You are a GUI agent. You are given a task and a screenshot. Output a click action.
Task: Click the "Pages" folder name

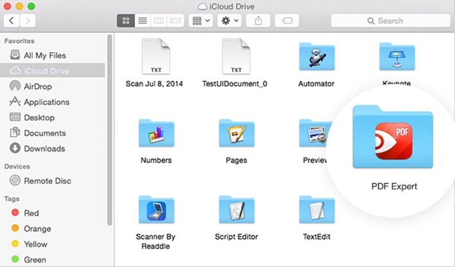pyautogui.click(x=236, y=160)
